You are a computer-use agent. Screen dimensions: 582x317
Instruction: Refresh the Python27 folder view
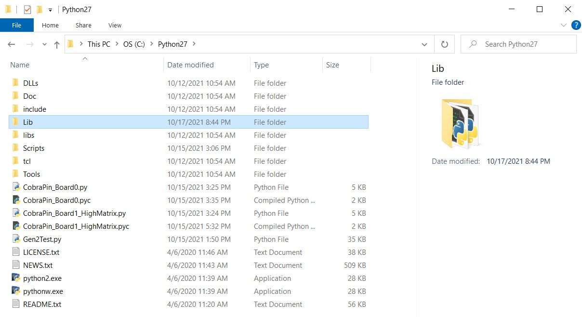click(444, 44)
